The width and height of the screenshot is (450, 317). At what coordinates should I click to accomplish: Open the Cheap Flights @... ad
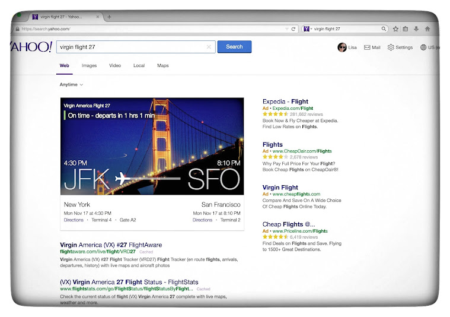pos(289,224)
